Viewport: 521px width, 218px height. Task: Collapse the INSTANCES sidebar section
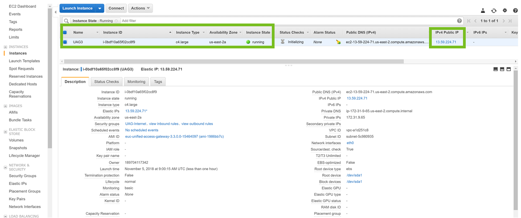tap(5, 47)
